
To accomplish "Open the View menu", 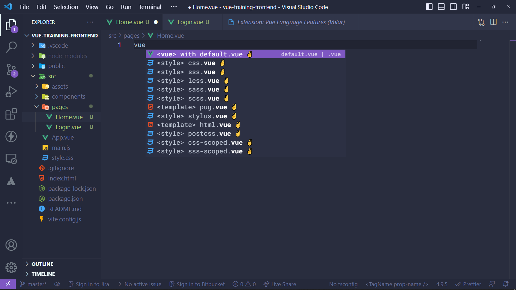I will pos(92,7).
